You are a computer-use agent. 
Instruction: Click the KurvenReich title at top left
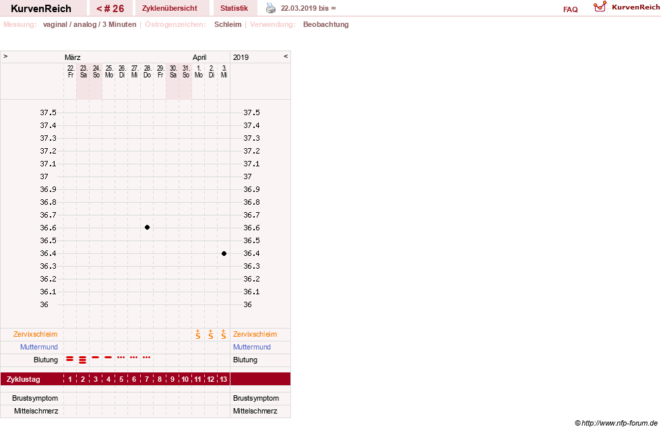(41, 9)
